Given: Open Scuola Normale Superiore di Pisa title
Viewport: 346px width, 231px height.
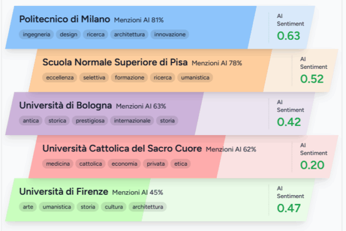Looking at the screenshot, I should pos(115,62).
